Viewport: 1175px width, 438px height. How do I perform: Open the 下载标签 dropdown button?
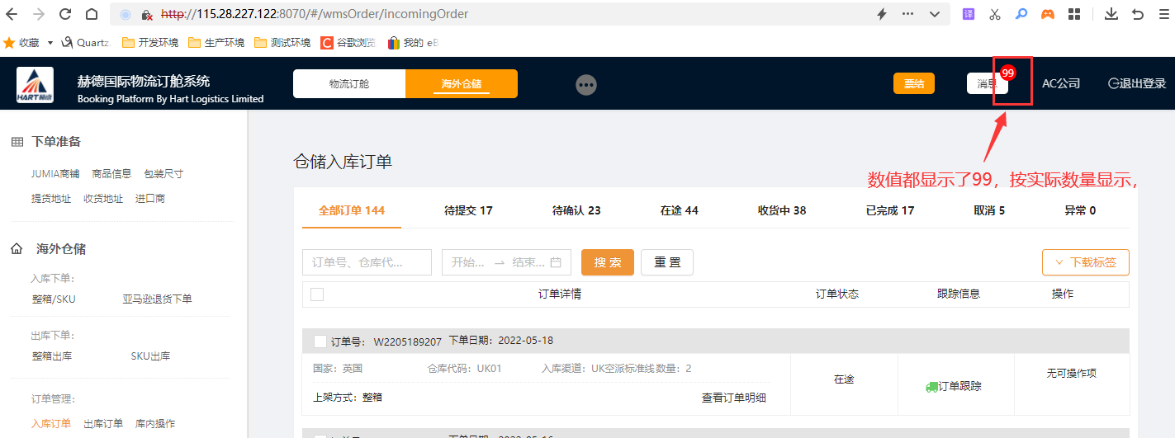tap(1085, 262)
